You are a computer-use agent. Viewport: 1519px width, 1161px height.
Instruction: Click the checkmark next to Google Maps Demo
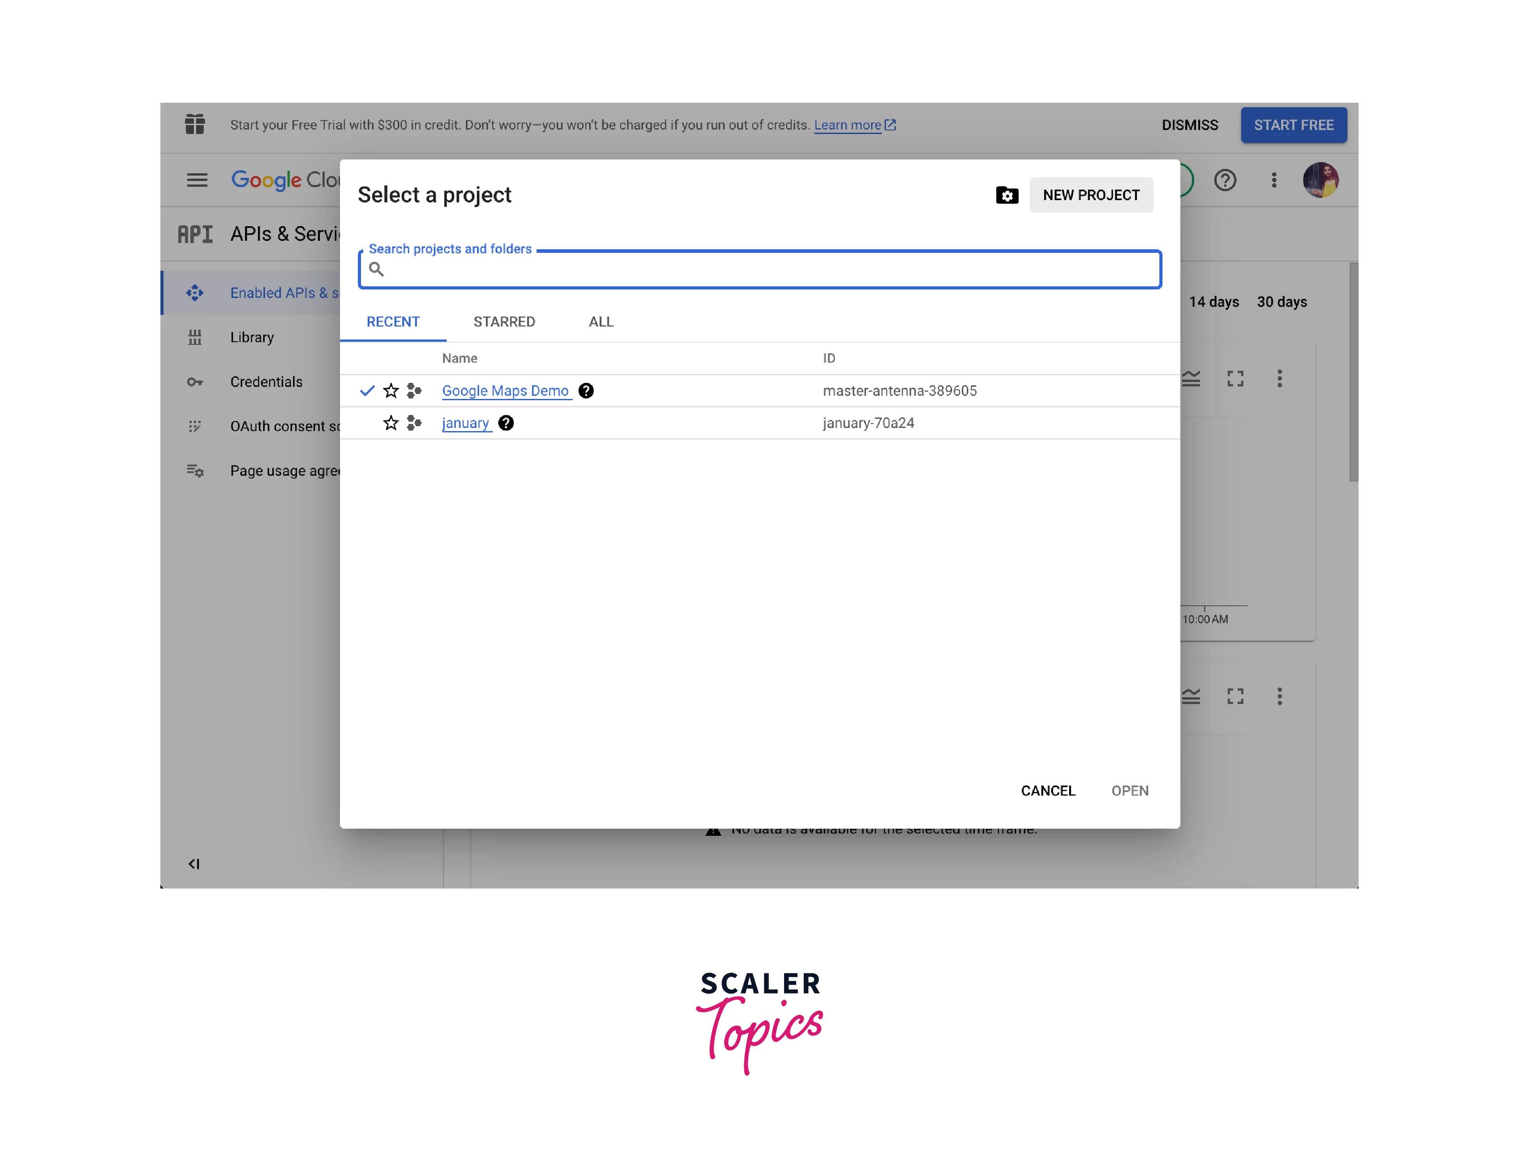366,390
